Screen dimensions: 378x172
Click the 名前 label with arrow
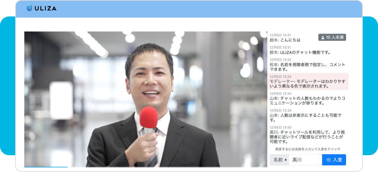tap(279, 160)
